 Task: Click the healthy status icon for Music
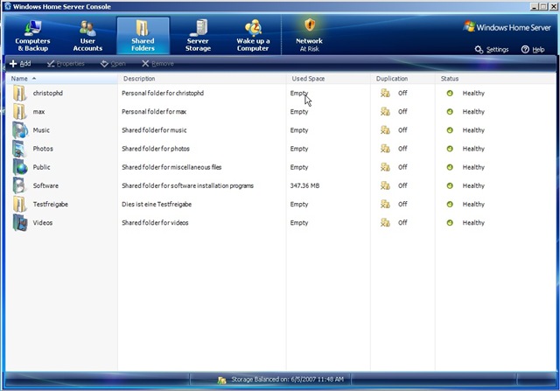pos(450,130)
